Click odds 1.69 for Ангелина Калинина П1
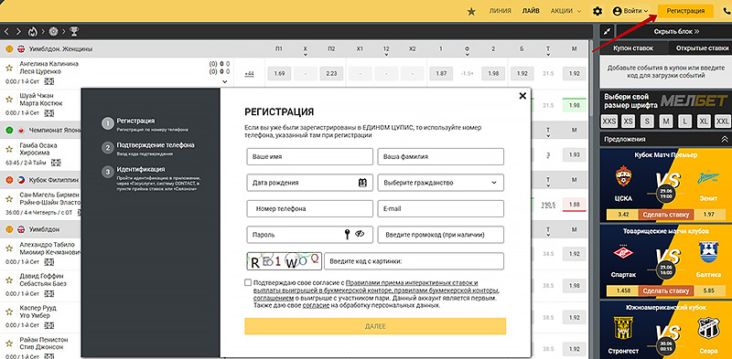The width and height of the screenshot is (732, 359). coord(279,74)
